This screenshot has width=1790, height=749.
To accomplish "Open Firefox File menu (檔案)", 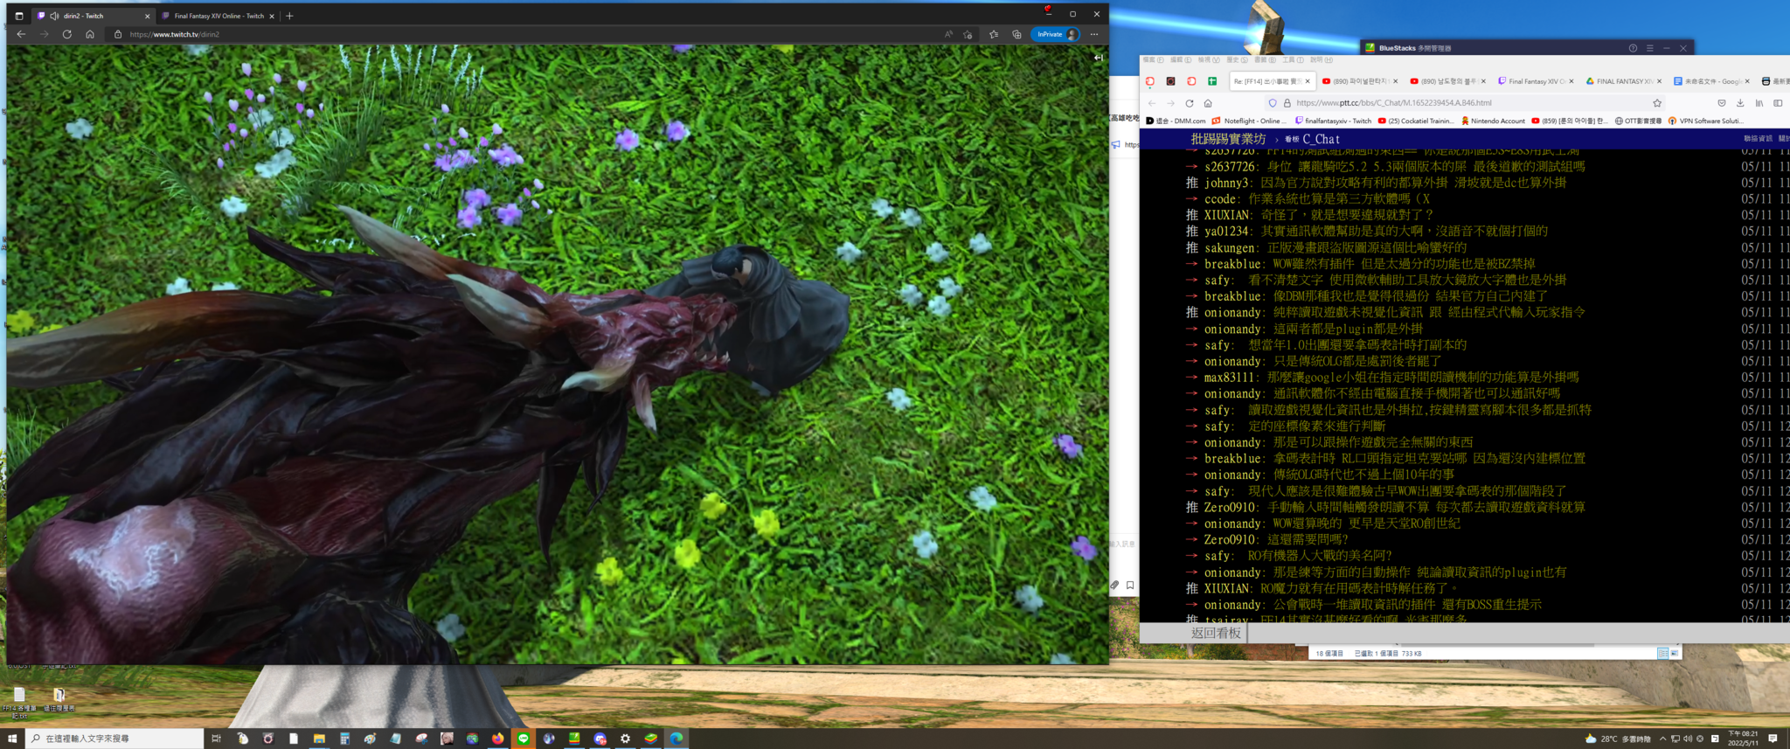I will click(1153, 60).
